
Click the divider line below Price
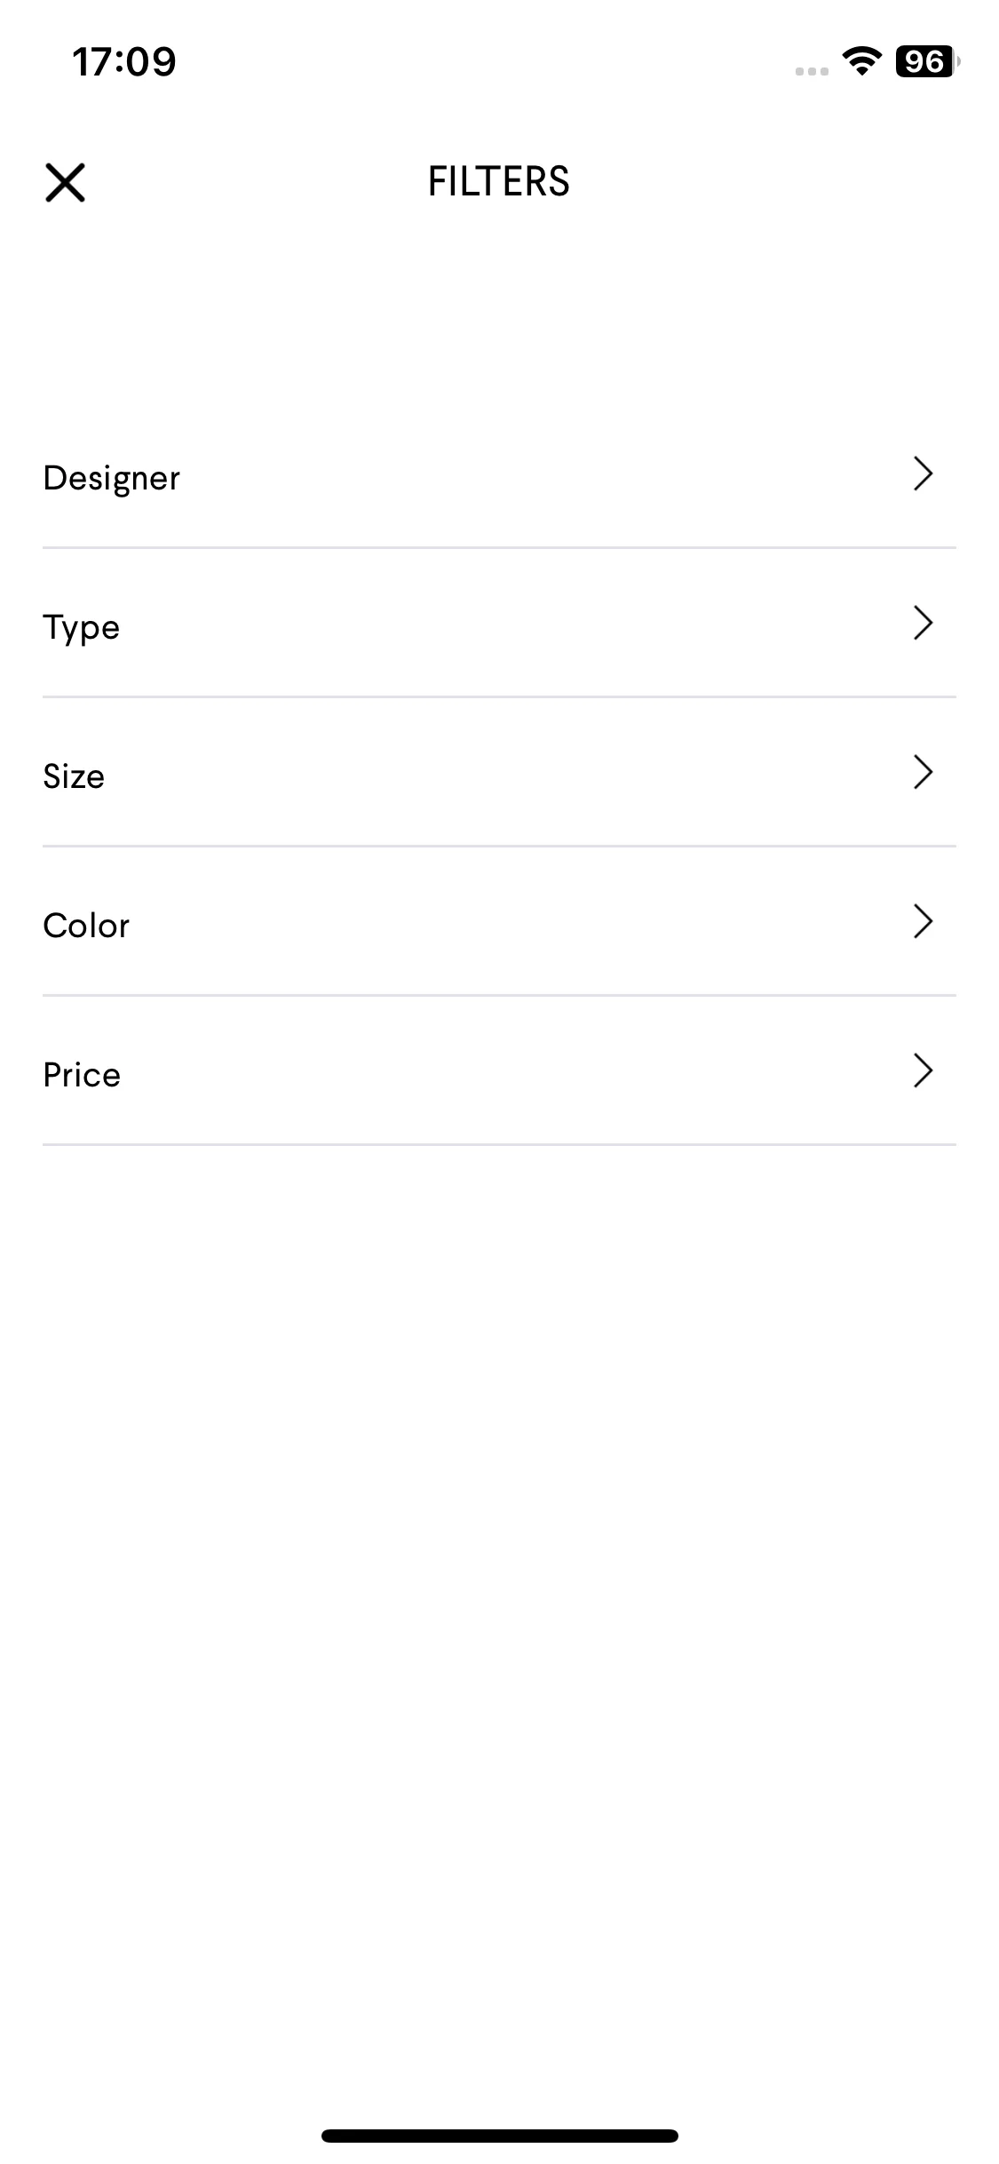pyautogui.click(x=499, y=1145)
